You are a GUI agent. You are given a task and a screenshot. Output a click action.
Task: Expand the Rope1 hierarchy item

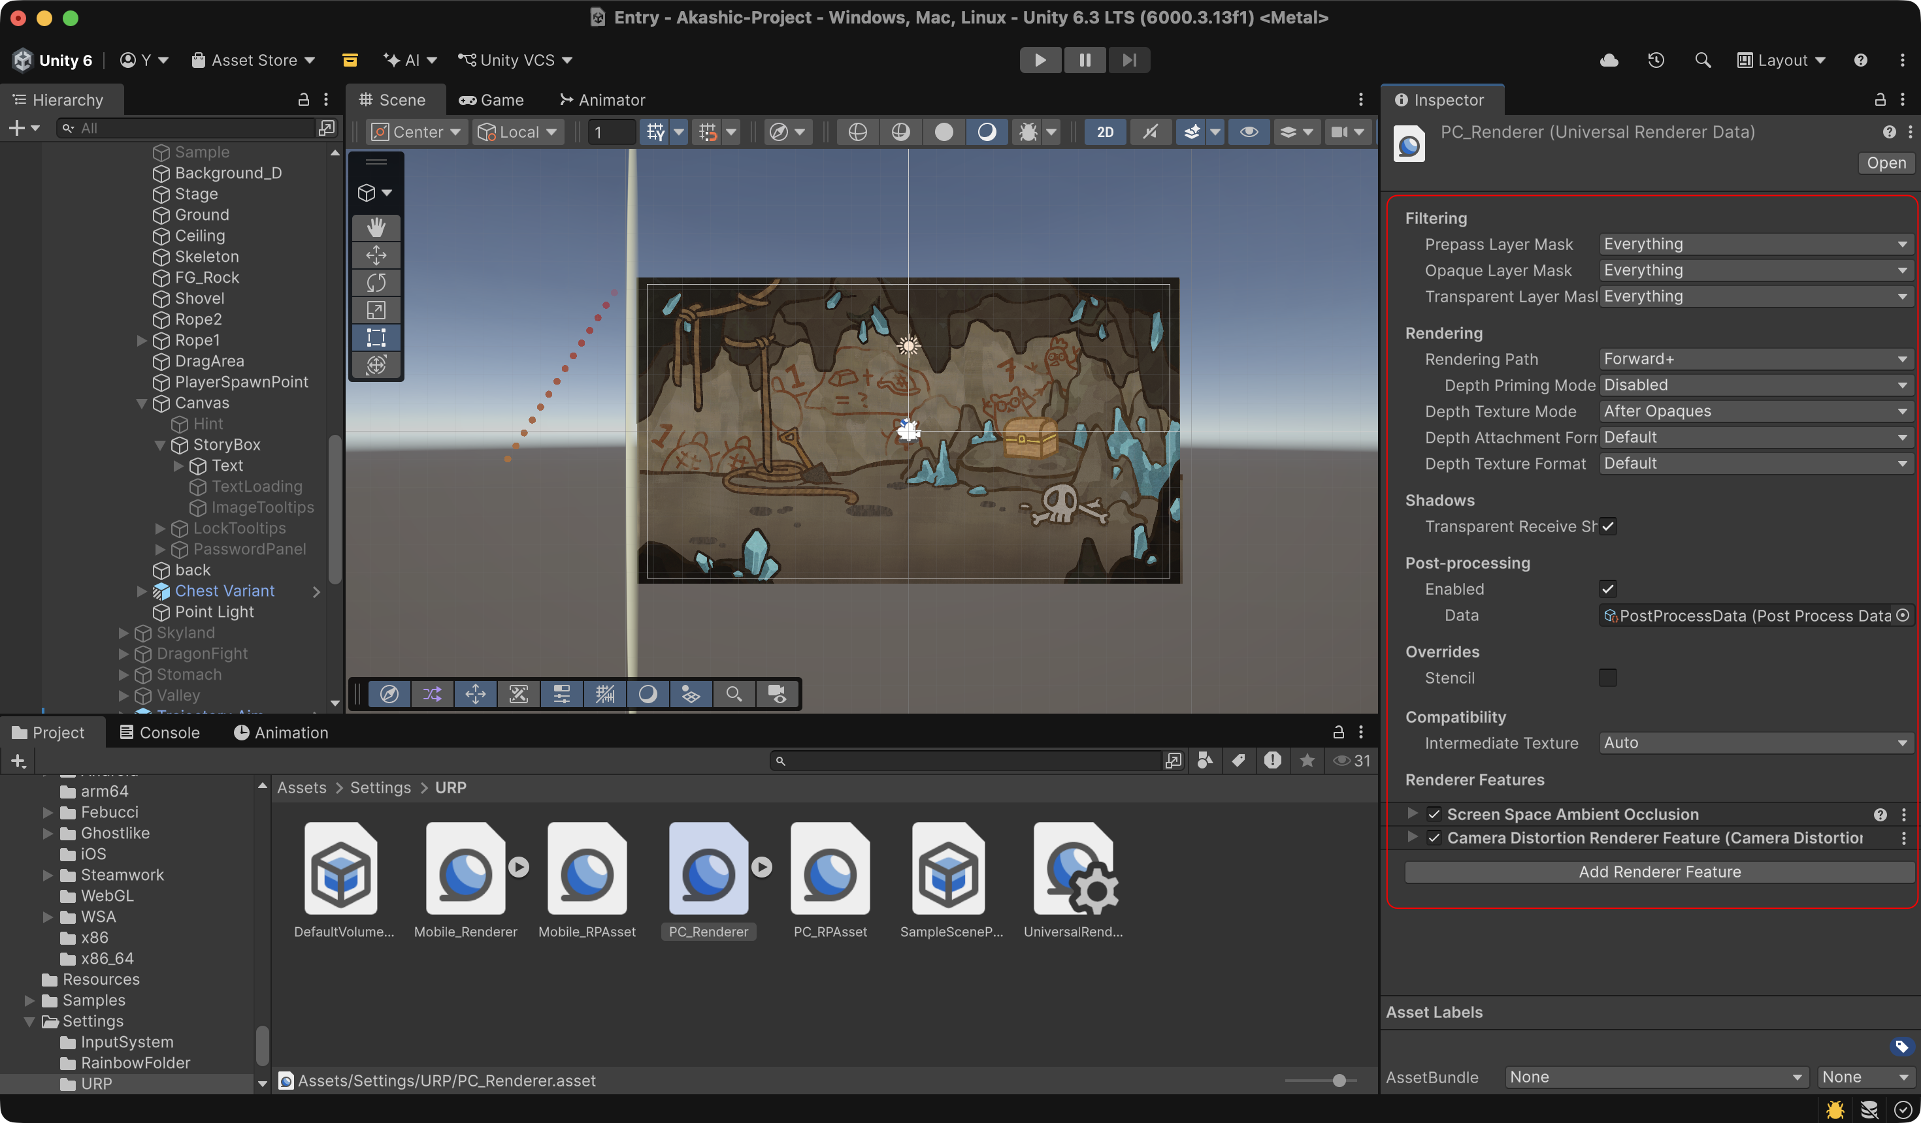tap(142, 341)
